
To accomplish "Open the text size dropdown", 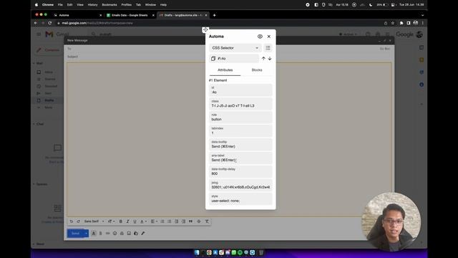I will click(111, 221).
